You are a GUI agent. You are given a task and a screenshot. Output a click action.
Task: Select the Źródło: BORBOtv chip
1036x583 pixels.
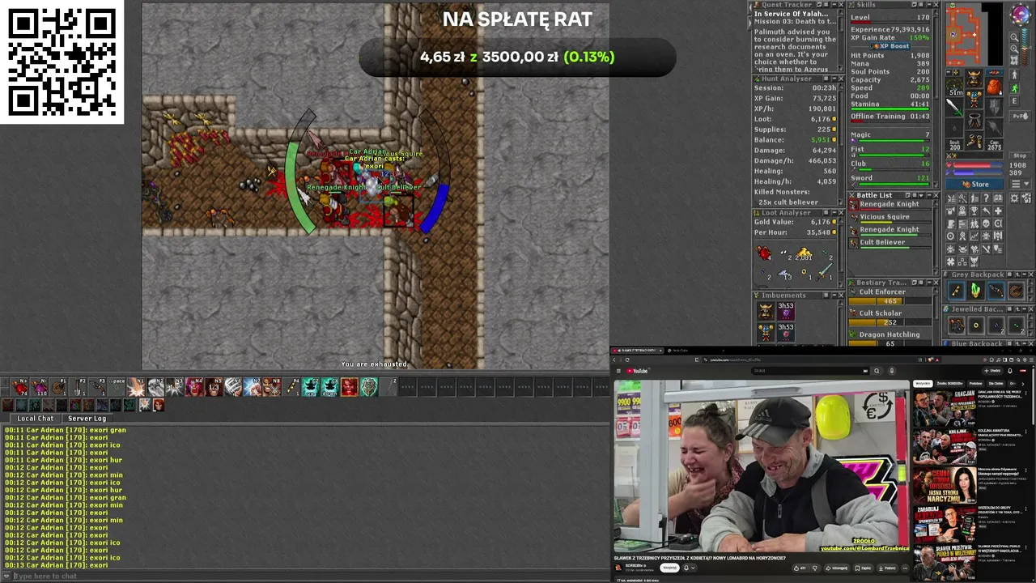(x=950, y=383)
